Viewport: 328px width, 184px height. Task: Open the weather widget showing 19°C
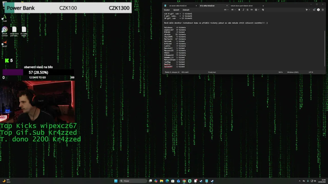pyautogui.click(x=6, y=181)
